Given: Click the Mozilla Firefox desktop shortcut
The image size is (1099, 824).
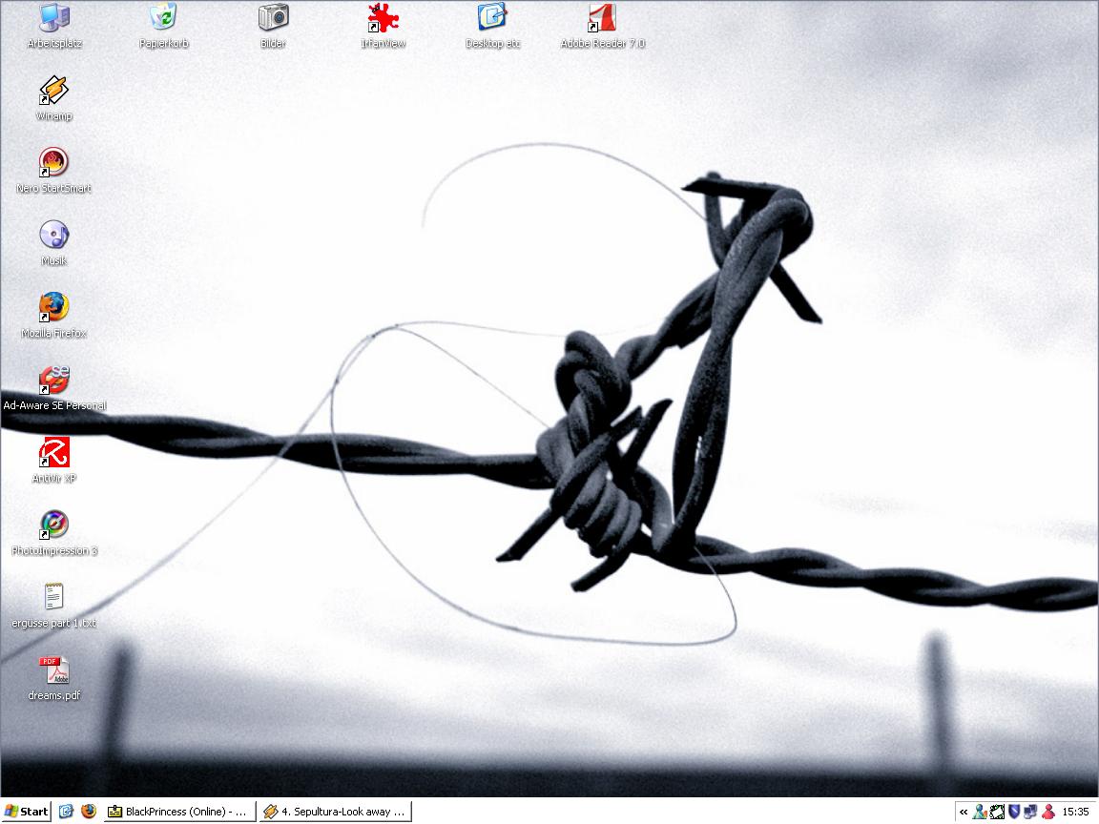Looking at the screenshot, I should [54, 308].
